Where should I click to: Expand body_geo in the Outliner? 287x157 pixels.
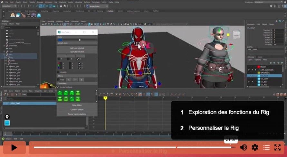click(x=7, y=85)
